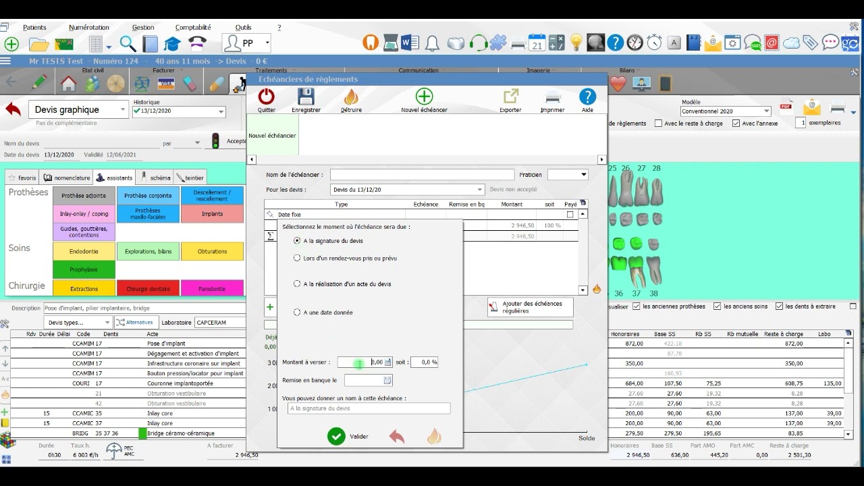Viewport: 864px width, 486px height.
Task: Toggle 'les anciennes prothèses' checkbox
Action: point(637,306)
